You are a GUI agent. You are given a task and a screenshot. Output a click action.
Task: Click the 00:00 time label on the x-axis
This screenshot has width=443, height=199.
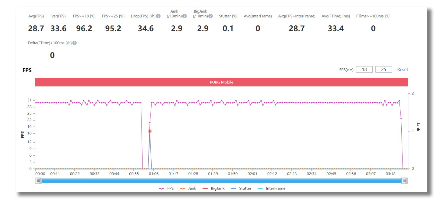pos(40,174)
